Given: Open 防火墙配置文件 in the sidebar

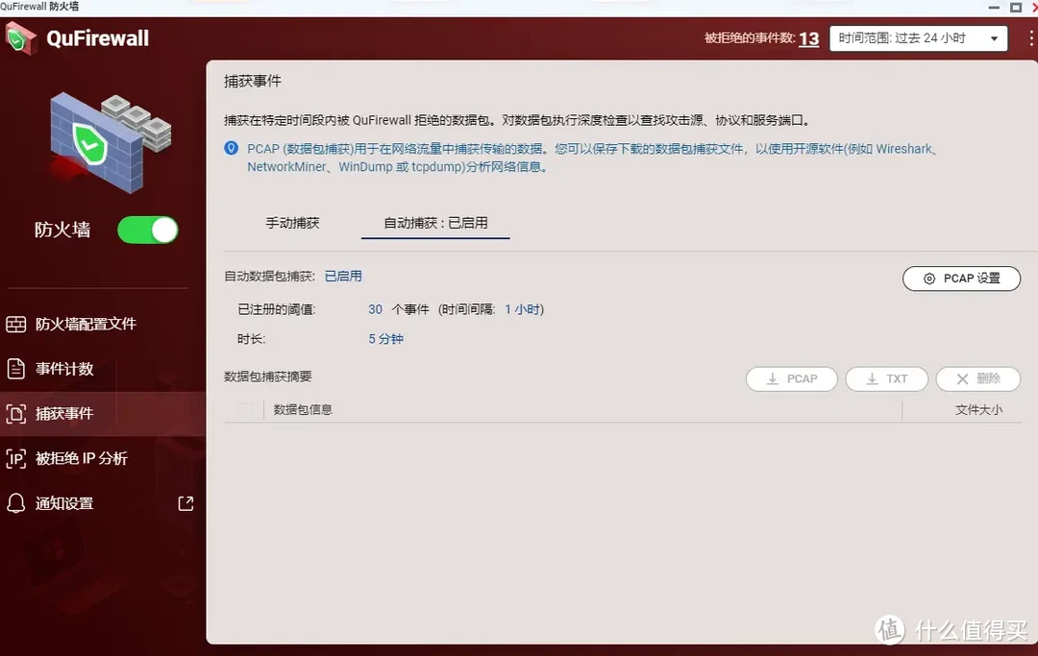Looking at the screenshot, I should [x=86, y=324].
